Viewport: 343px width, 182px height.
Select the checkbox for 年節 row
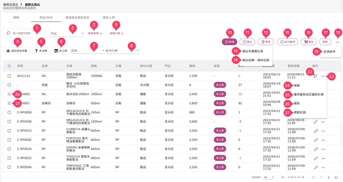tap(9, 85)
